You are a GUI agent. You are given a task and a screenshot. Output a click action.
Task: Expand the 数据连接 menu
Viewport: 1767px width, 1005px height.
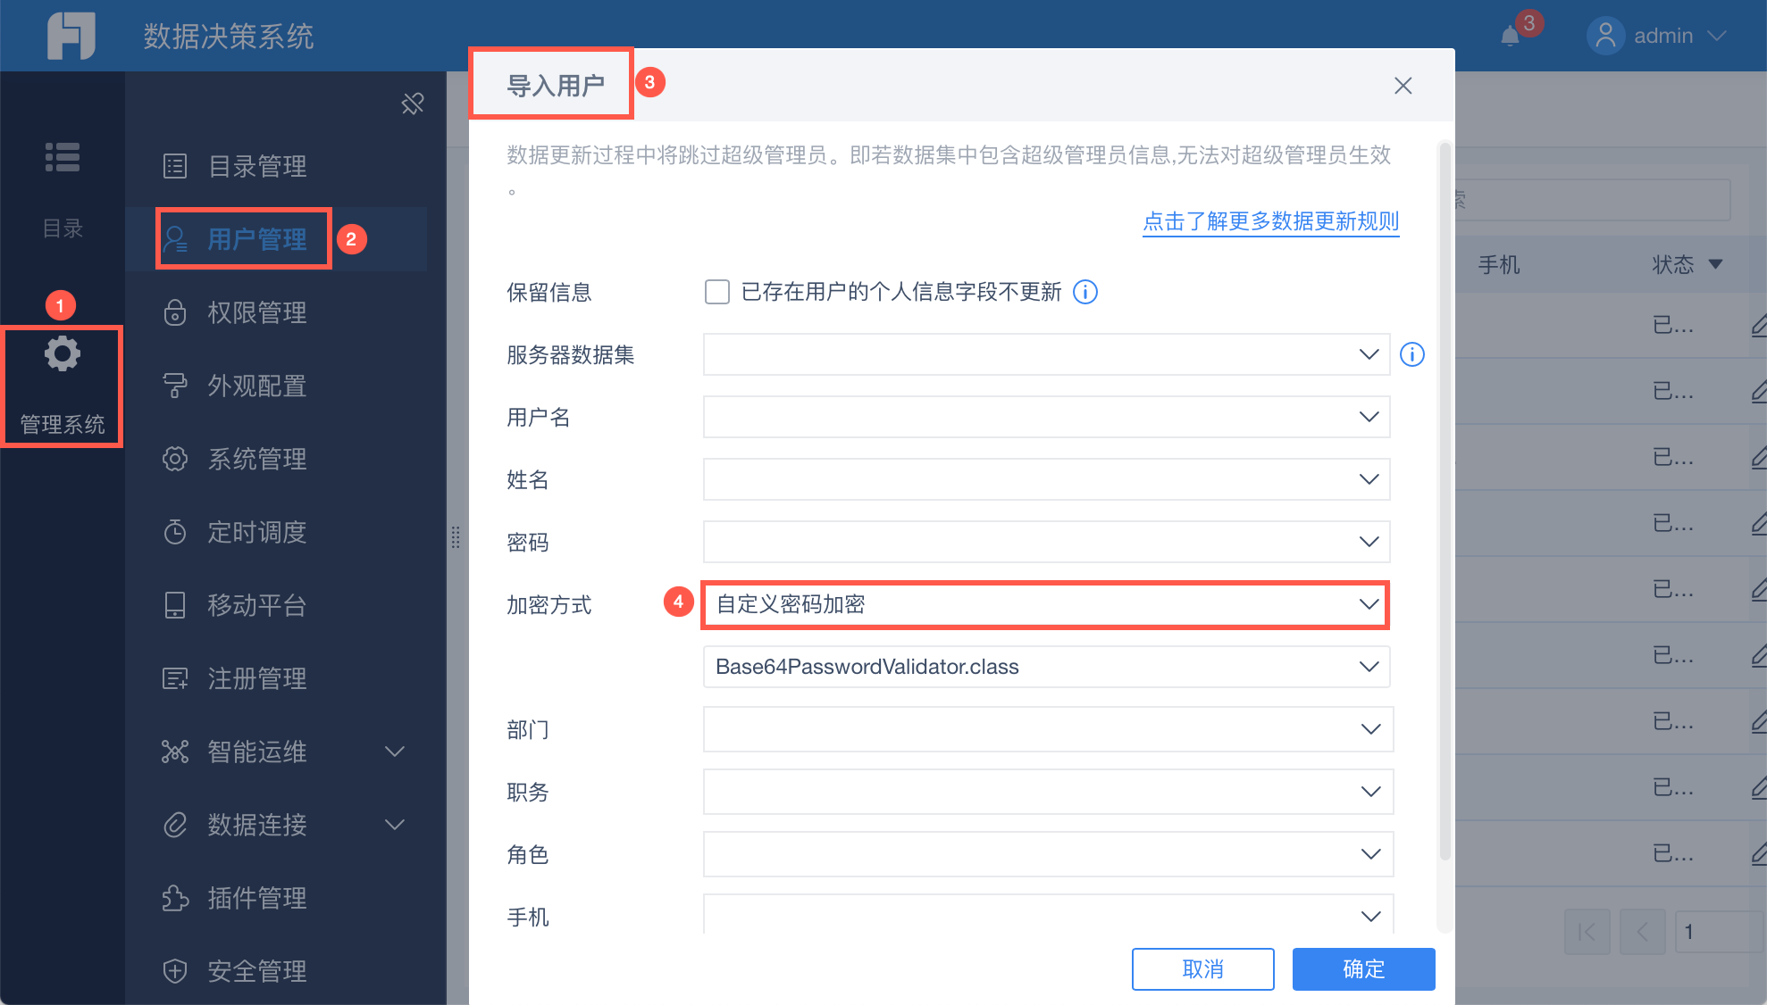click(x=394, y=825)
